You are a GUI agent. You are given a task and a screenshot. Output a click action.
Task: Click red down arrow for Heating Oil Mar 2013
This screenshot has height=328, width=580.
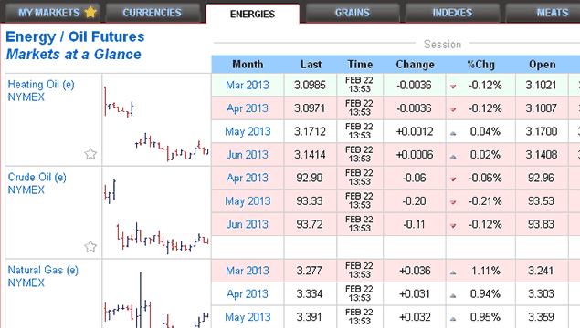pyautogui.click(x=453, y=87)
